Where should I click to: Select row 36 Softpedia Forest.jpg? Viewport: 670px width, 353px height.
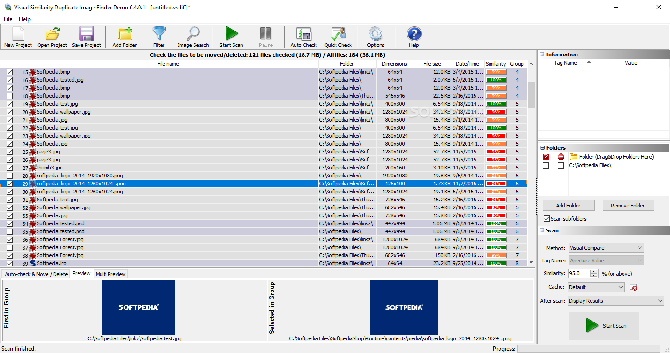tap(264, 240)
